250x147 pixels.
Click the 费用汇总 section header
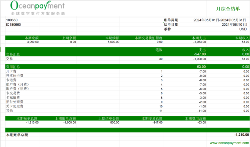click(13, 67)
